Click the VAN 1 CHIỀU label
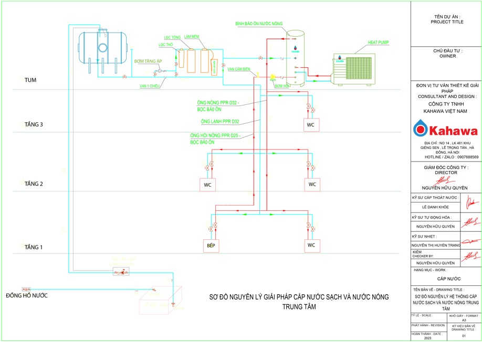The width and height of the screenshot is (482, 342). [149, 85]
